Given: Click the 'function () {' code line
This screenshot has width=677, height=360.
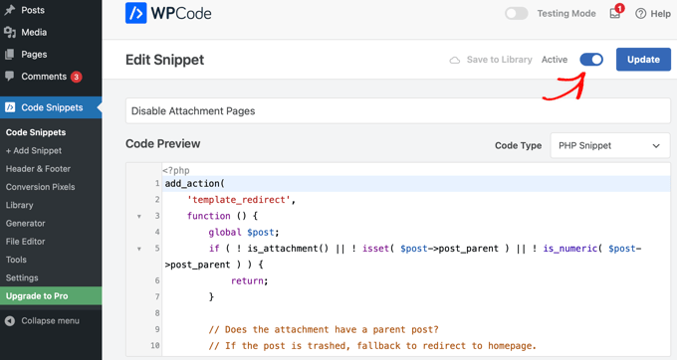Looking at the screenshot, I should (x=222, y=216).
